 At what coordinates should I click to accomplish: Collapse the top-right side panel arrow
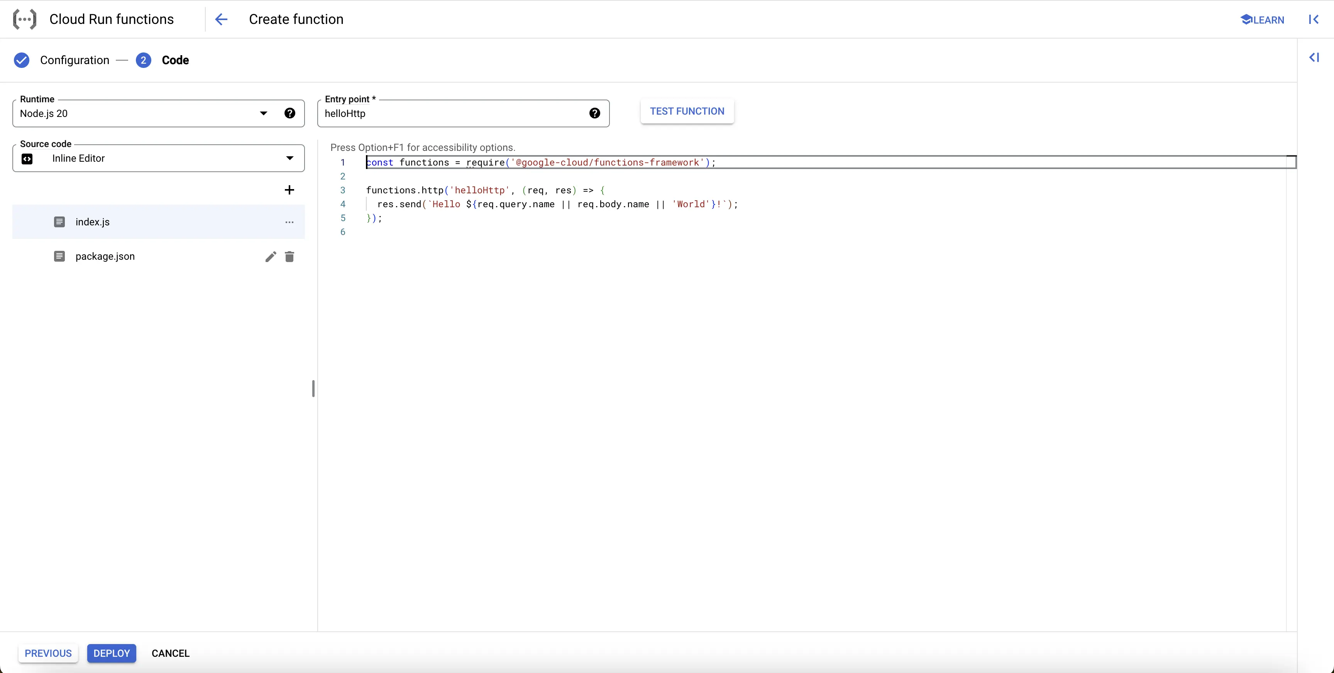click(1313, 19)
